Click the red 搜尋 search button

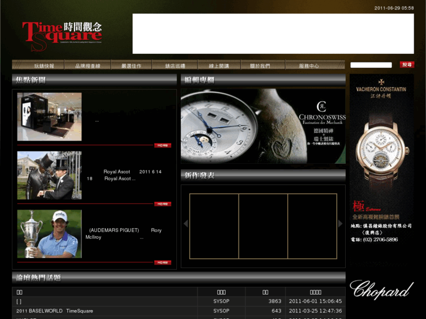407,64
